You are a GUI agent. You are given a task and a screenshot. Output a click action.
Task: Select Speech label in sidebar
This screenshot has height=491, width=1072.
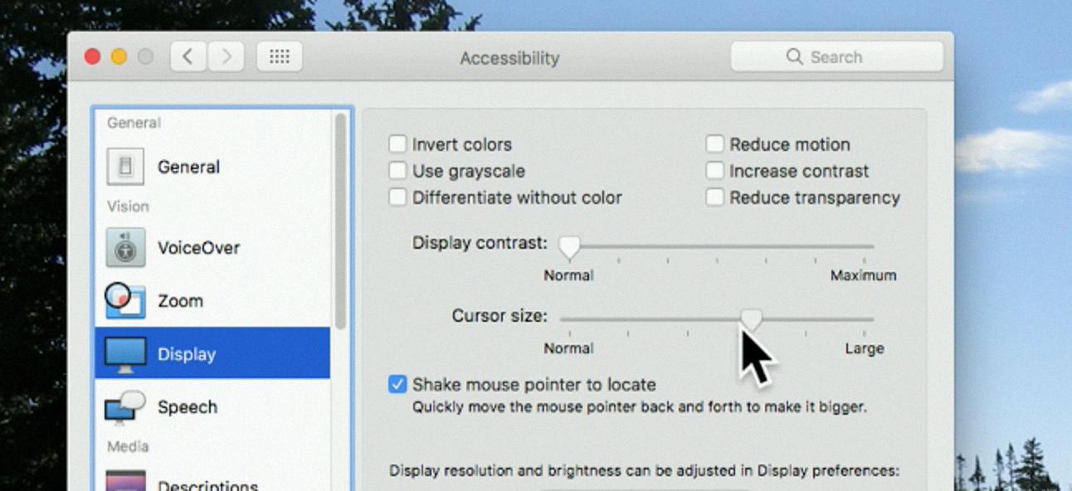188,407
